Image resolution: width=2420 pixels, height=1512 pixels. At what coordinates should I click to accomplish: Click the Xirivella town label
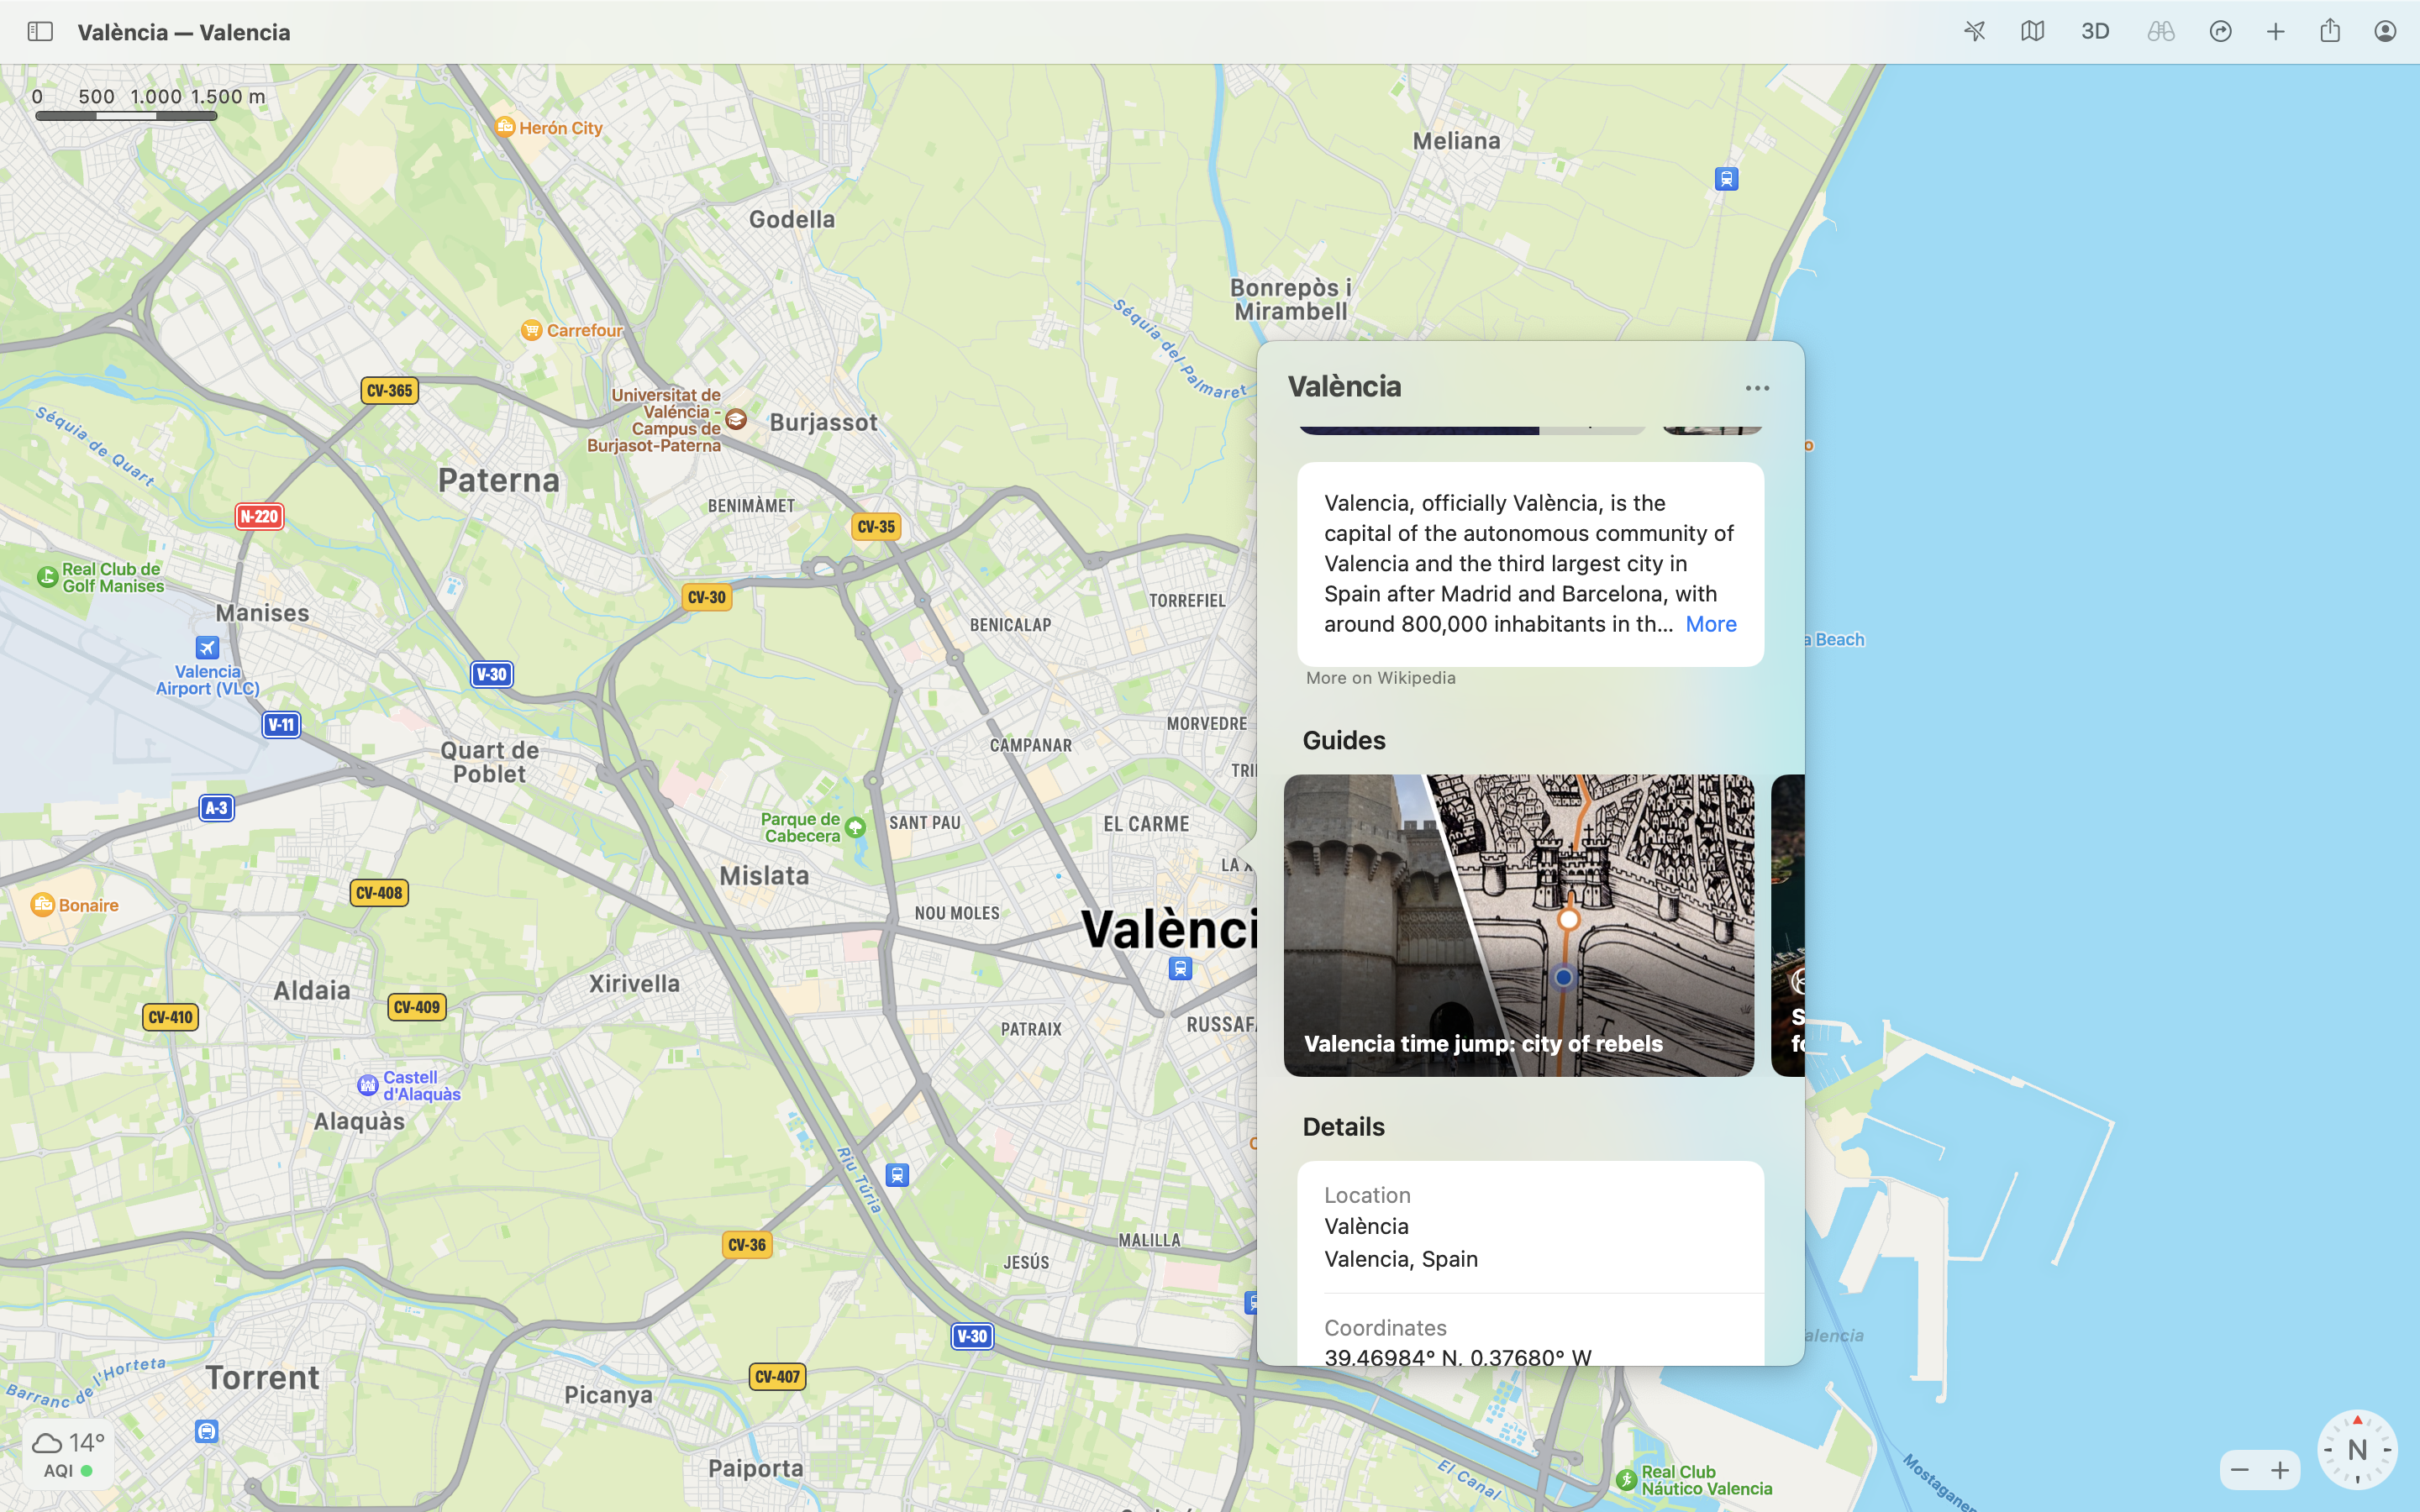pyautogui.click(x=634, y=984)
